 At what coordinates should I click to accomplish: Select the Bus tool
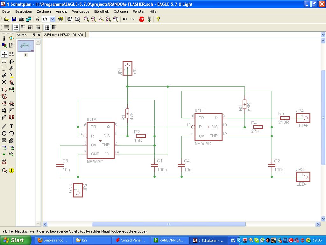coord(4,147)
